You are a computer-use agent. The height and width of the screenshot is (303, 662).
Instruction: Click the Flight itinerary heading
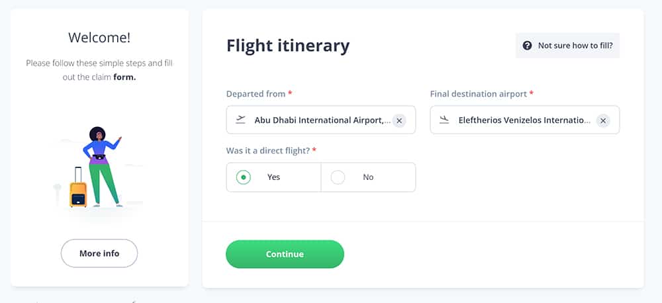click(x=288, y=46)
